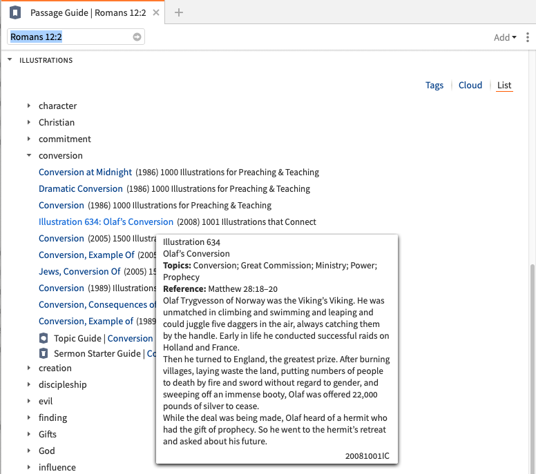
Task: Click 'Reference: Matthew 28:18–20' in the preview
Action: tap(220, 289)
